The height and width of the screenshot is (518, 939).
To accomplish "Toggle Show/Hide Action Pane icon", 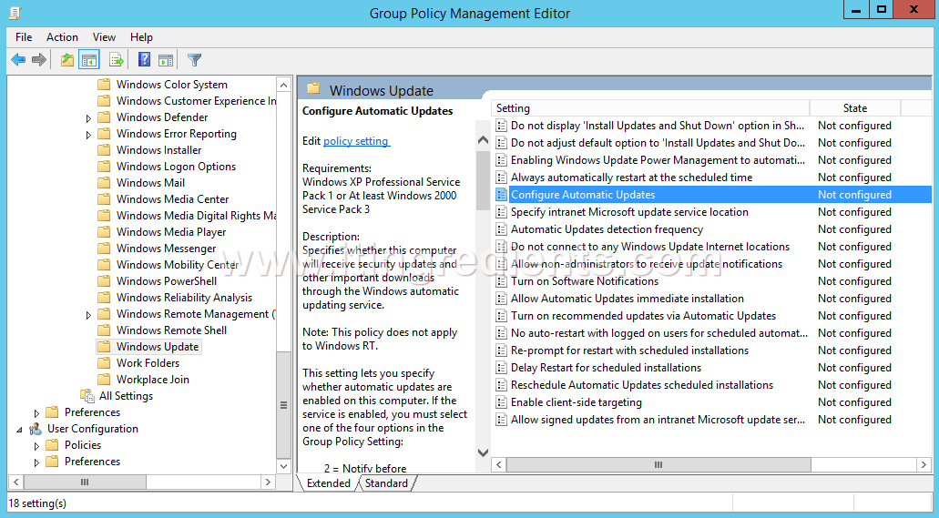I will (x=166, y=60).
